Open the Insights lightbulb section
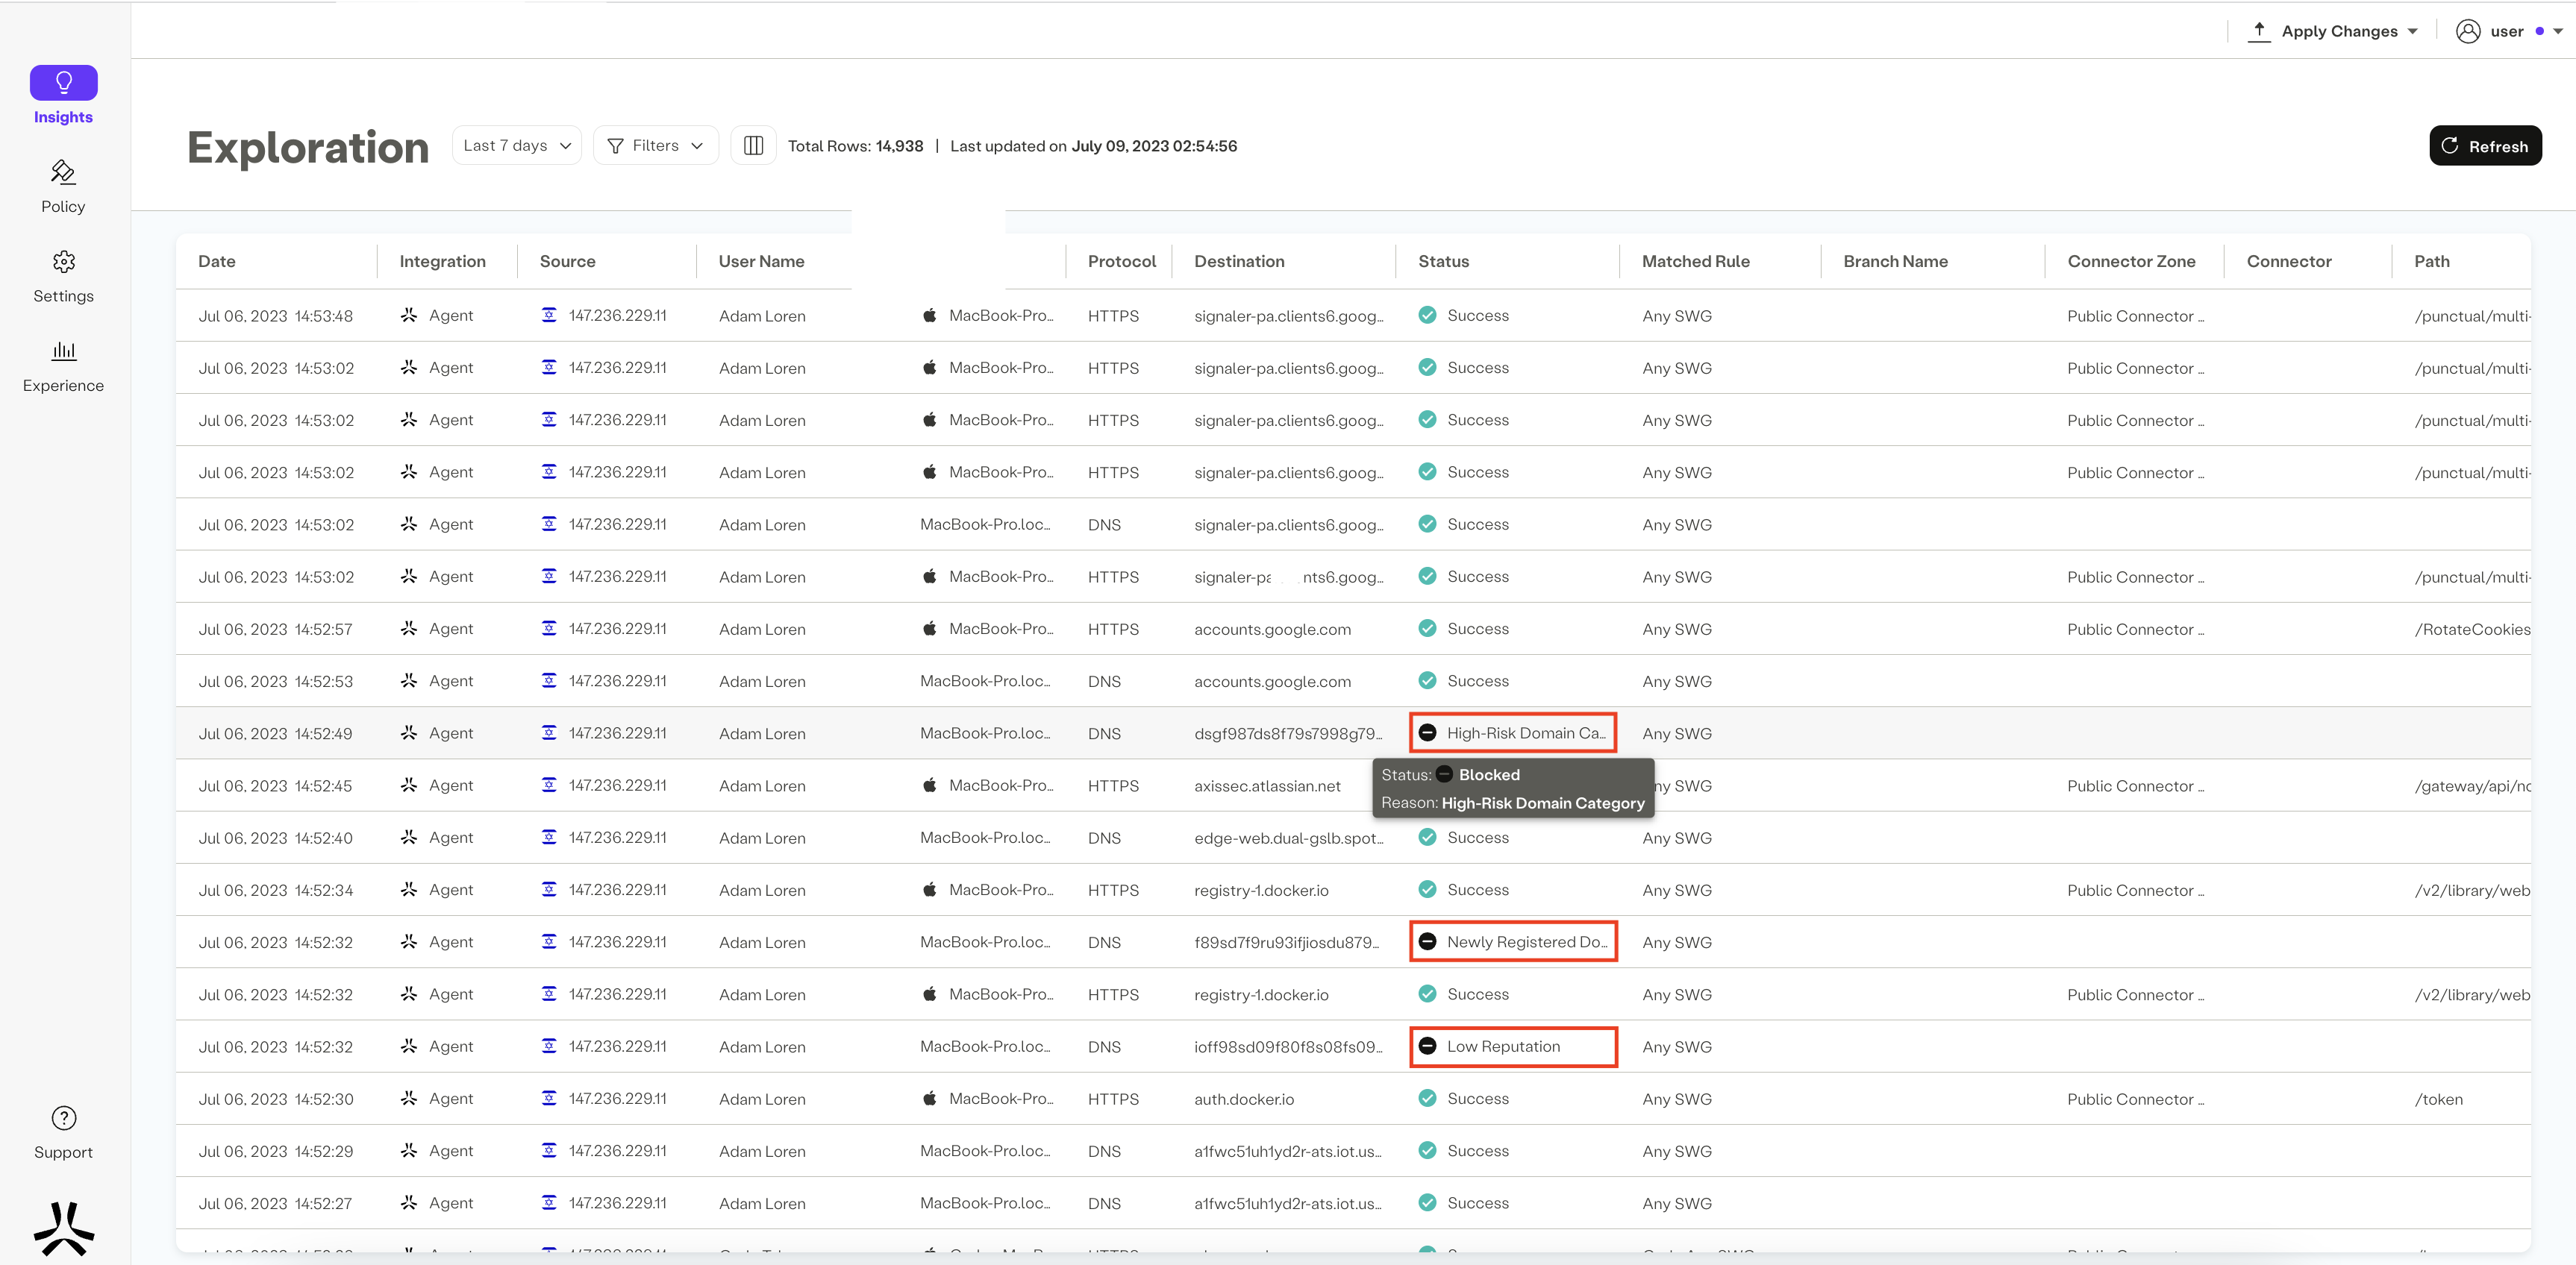 tap(63, 83)
